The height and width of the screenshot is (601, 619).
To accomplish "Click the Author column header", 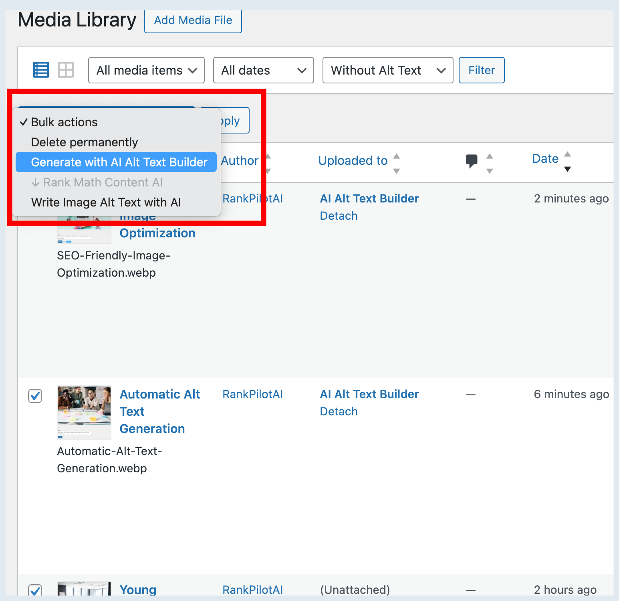I will point(240,161).
